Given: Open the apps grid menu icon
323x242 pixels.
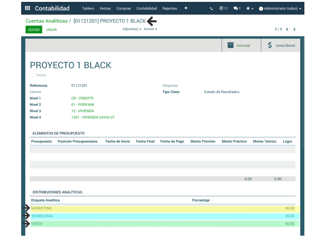Looking at the screenshot, I should [x=27, y=8].
